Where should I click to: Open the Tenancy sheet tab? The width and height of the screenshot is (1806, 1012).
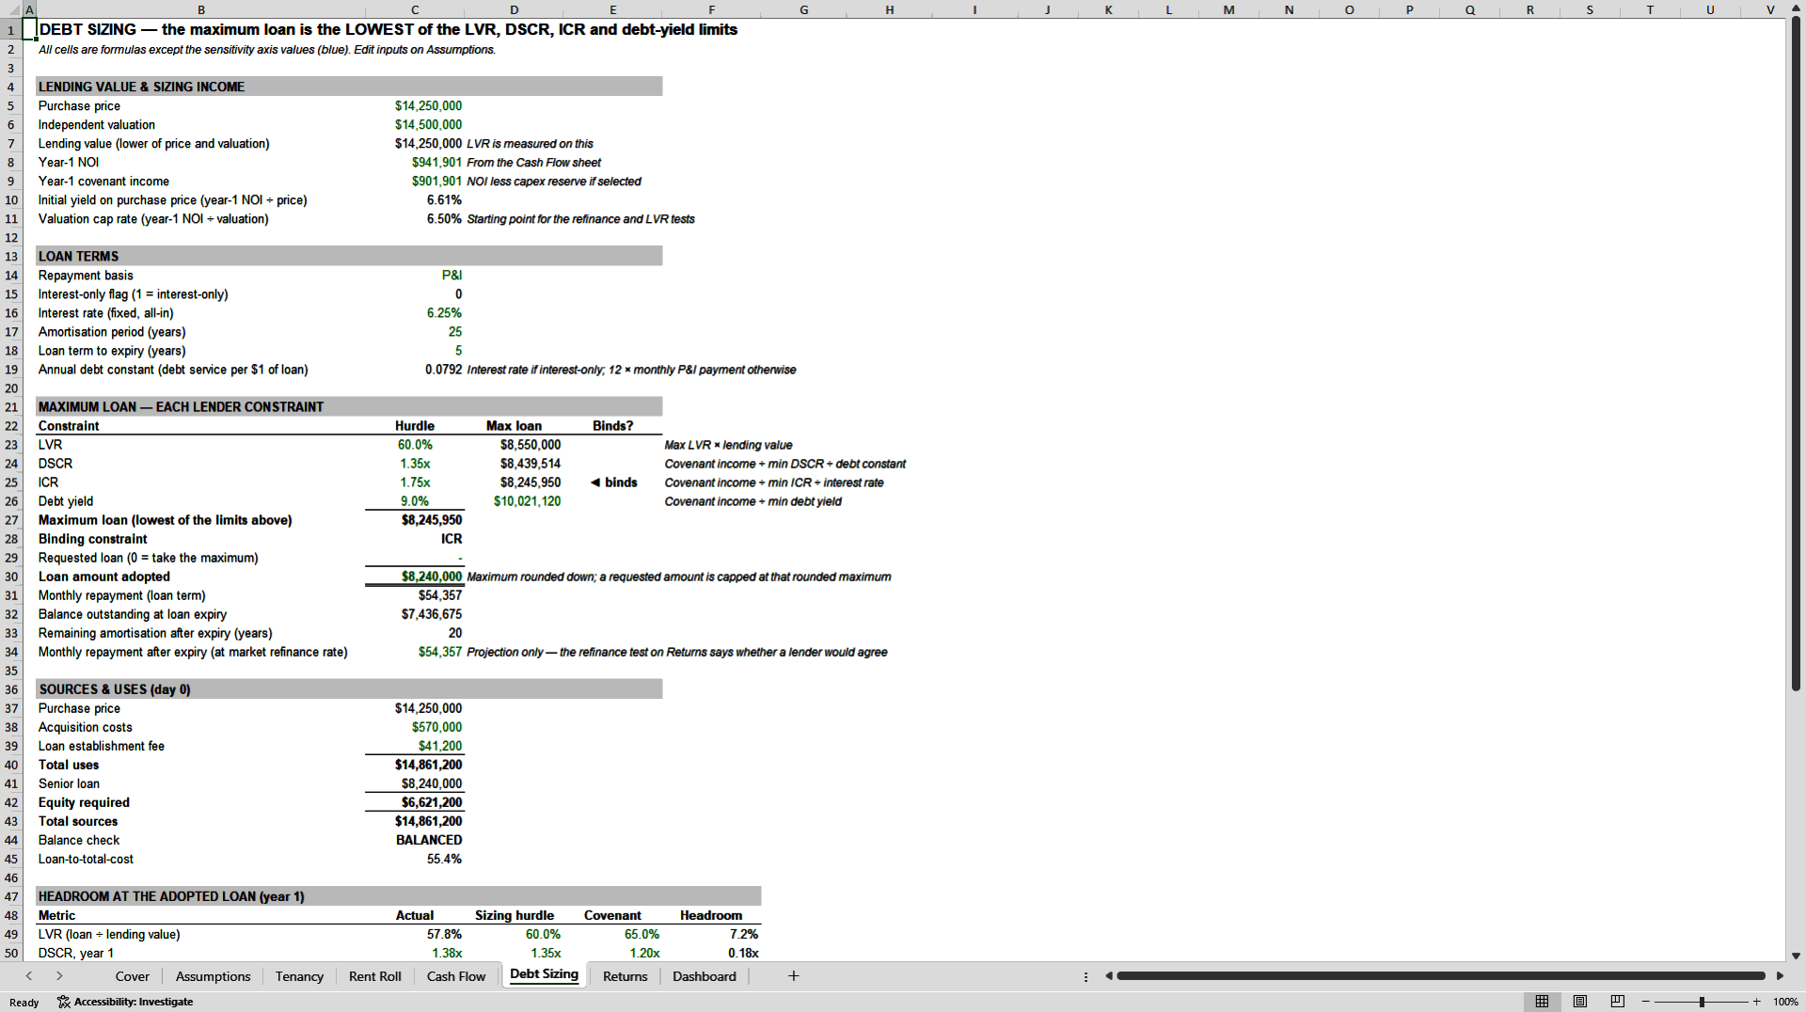coord(299,976)
